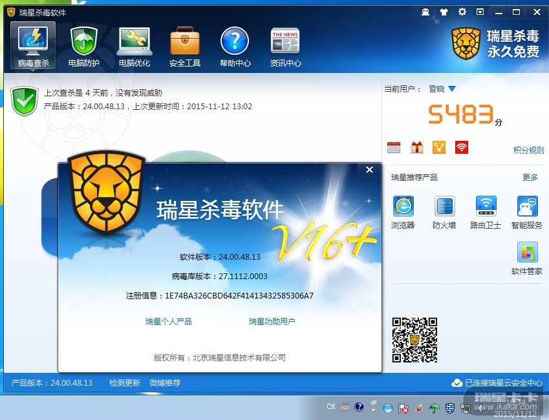Open the 软件管家 software manager product
The height and width of the screenshot is (420, 549).
click(x=527, y=258)
